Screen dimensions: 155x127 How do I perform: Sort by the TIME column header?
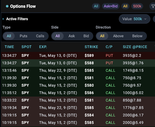[x=9, y=47]
